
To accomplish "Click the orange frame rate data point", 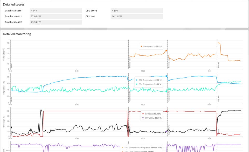I will point(166,51).
